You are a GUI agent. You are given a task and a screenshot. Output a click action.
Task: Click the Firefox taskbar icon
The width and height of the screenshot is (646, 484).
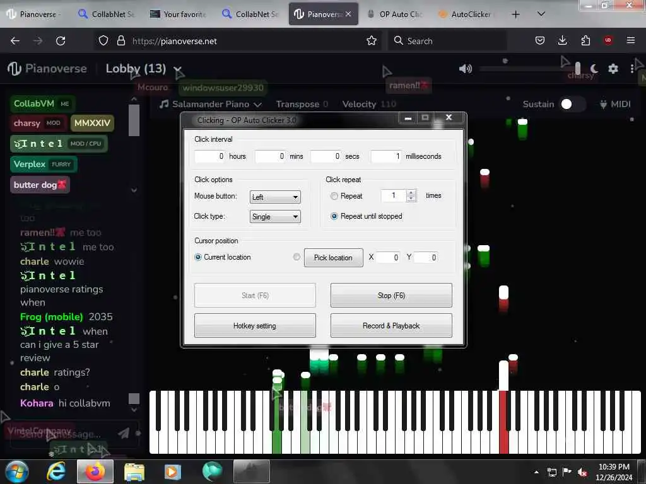click(x=95, y=471)
